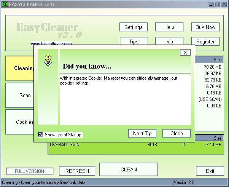Close the EasyCleaner window
Image resolution: width=229 pixels, height=187 pixels.
(x=224, y=5)
